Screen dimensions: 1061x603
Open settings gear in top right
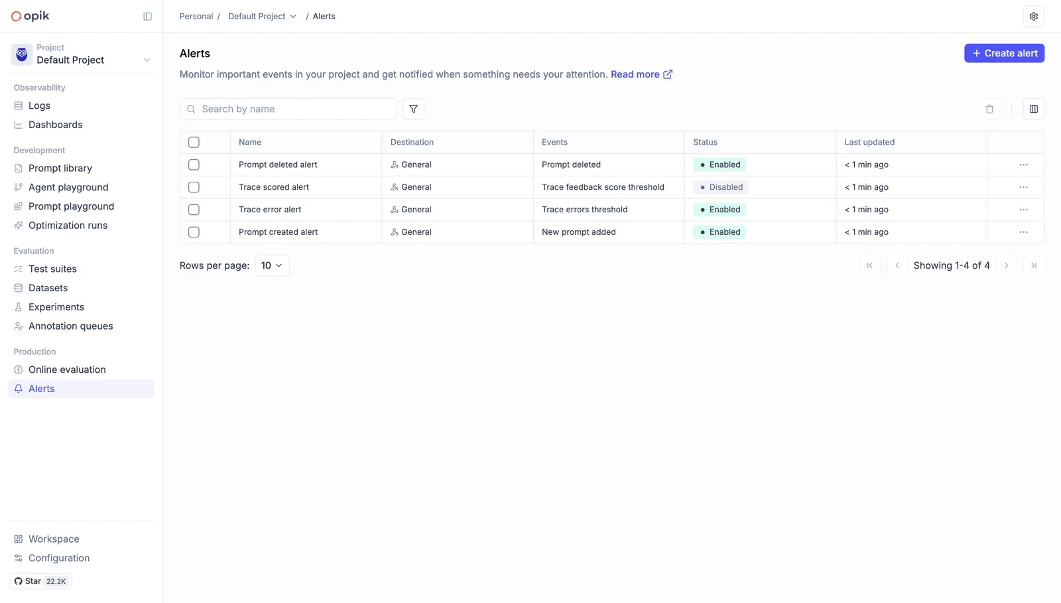tap(1033, 17)
